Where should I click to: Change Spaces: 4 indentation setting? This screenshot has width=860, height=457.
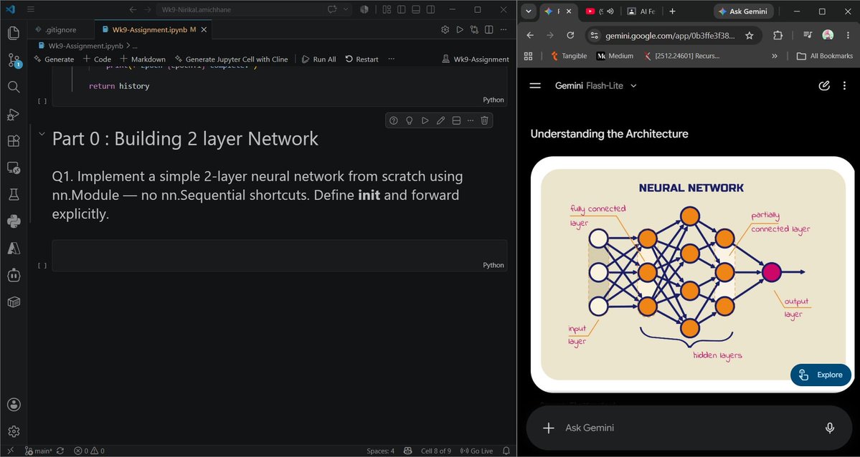click(x=381, y=451)
